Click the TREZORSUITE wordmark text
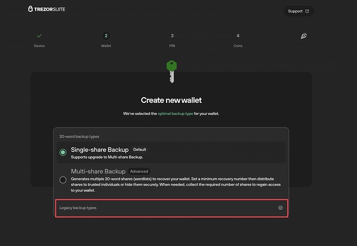This screenshot has height=246, width=357. pos(50,9)
